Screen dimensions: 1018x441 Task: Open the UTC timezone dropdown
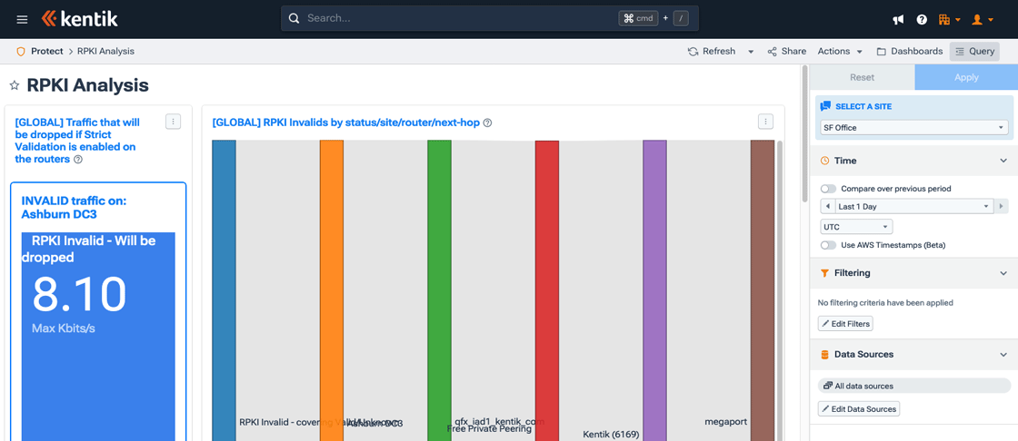(856, 227)
